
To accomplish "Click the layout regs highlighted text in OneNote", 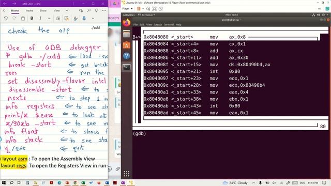I will (14, 165).
